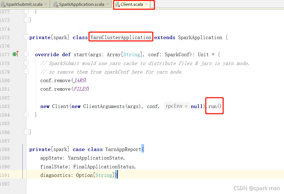Click the fold end marker on line 1573
284x194 pixels.
tap(26, 20)
